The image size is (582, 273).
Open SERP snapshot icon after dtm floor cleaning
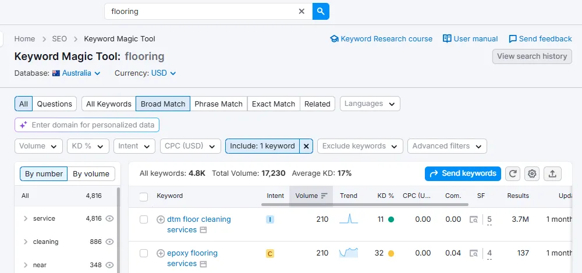(x=203, y=231)
